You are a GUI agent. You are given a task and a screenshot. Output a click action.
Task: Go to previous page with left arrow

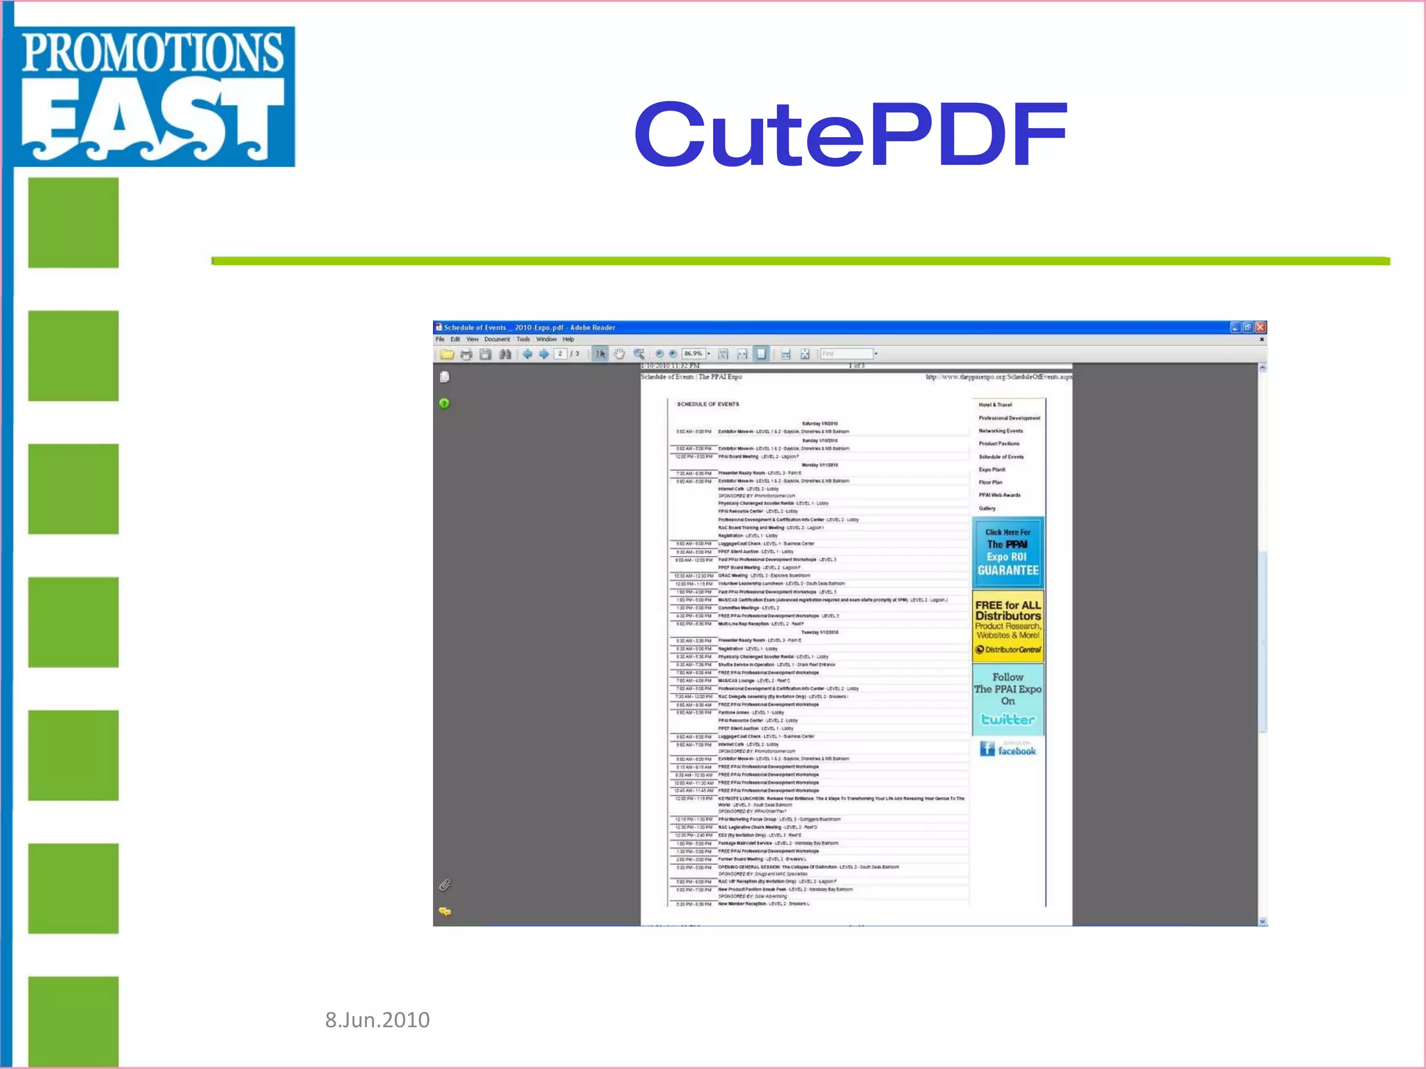pos(527,354)
